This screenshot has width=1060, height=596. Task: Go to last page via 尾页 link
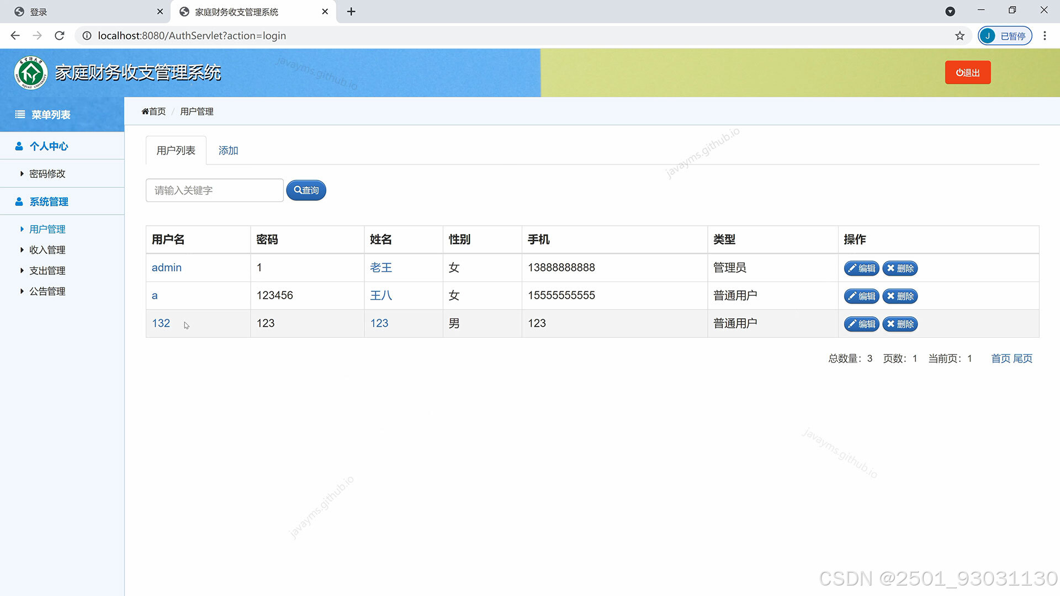pyautogui.click(x=1022, y=359)
